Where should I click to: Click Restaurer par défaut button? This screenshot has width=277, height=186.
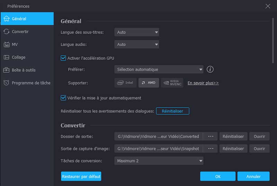pyautogui.click(x=81, y=176)
